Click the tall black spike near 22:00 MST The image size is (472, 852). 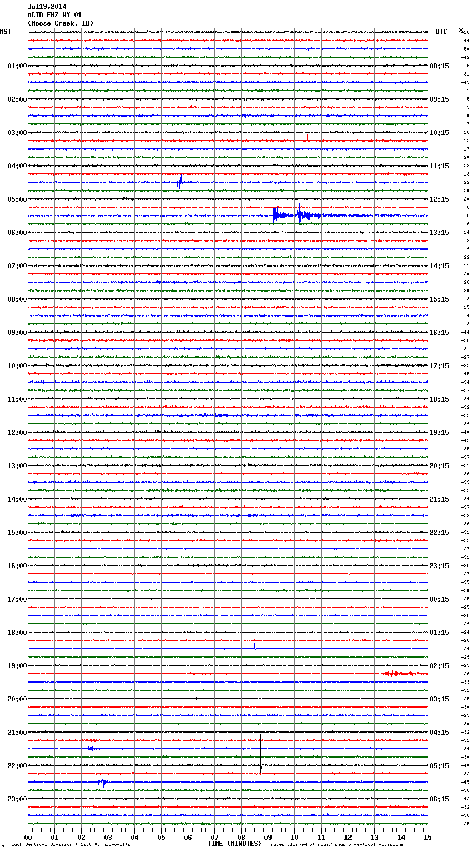click(260, 754)
